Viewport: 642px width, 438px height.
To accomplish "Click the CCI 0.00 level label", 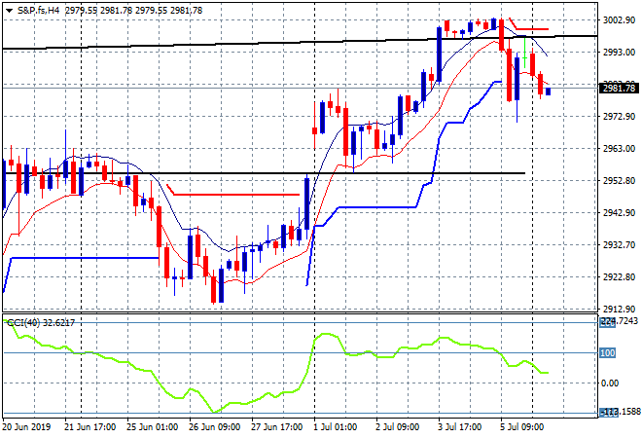I will coord(610,383).
